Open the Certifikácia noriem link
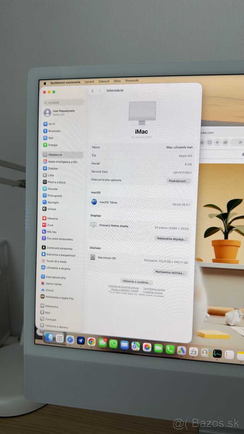The width and height of the screenshot is (244, 434). pyautogui.click(x=154, y=289)
